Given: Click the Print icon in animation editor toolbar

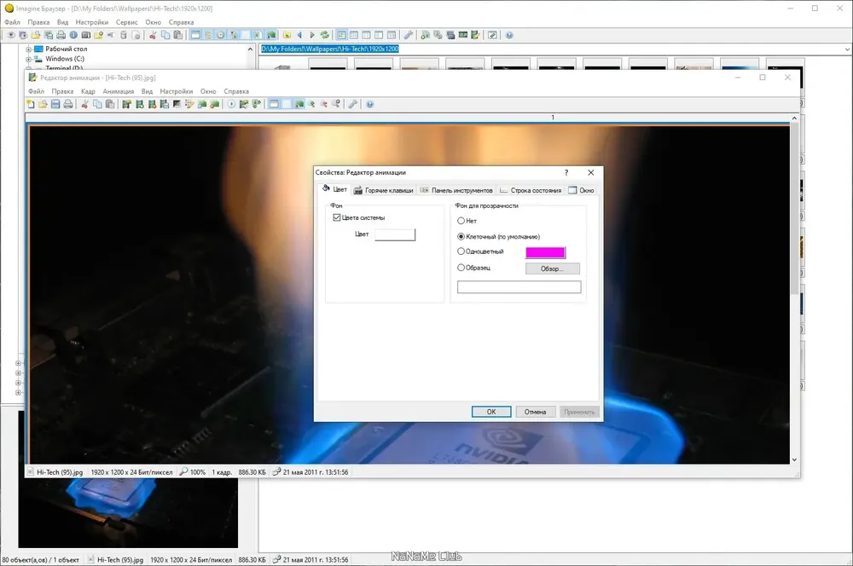Looking at the screenshot, I should click(x=68, y=104).
